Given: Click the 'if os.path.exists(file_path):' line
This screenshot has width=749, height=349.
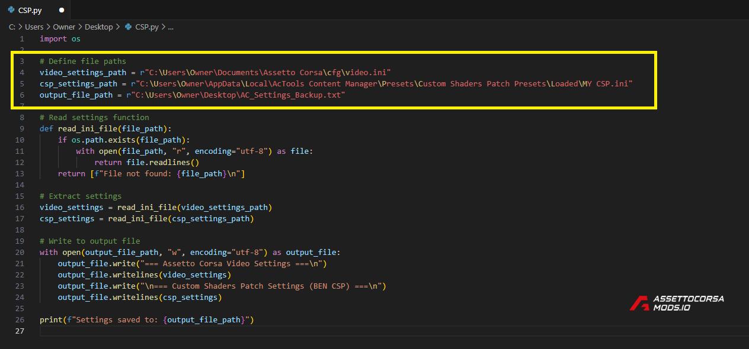Looking at the screenshot, I should coord(124,140).
